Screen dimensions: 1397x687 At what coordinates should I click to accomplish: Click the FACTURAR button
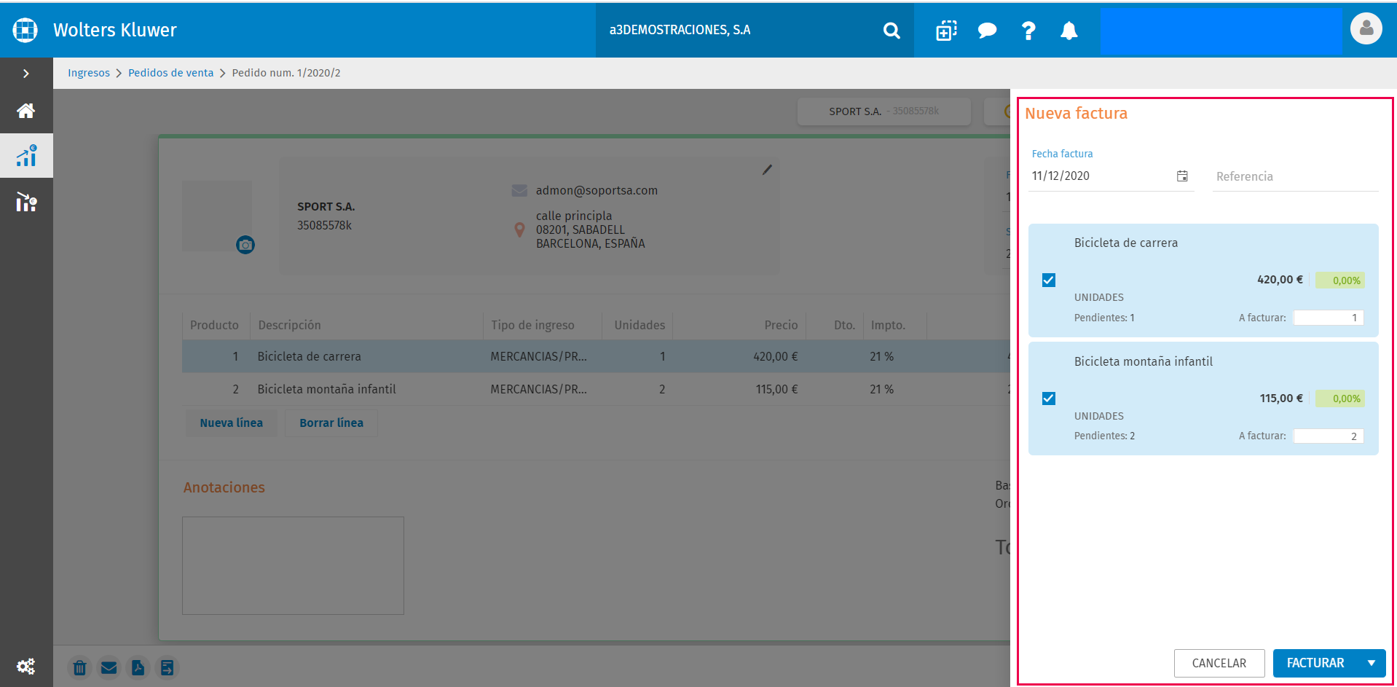coord(1315,663)
